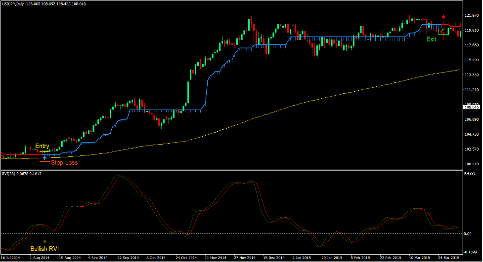Click the Stop Loss text label
483x262 pixels.
[64, 162]
